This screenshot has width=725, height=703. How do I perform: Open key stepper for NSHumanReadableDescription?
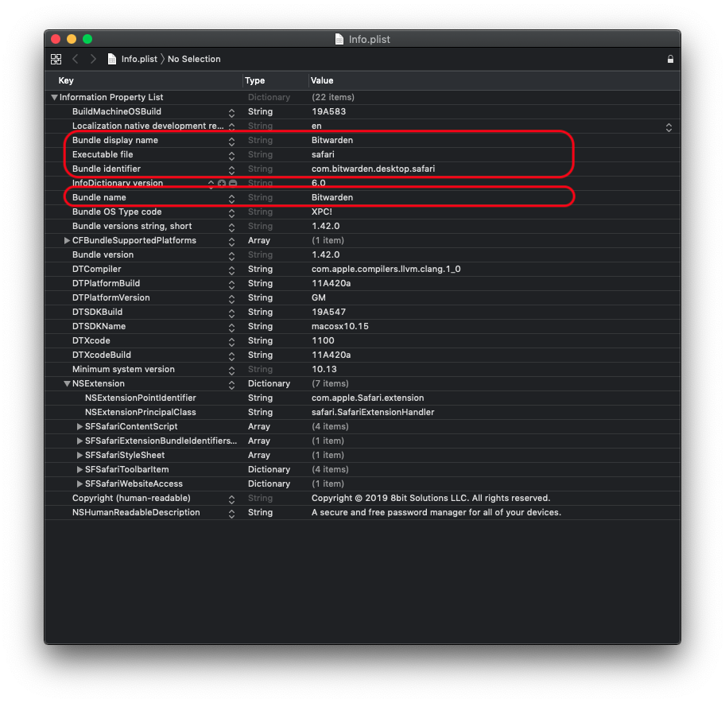pyautogui.click(x=231, y=514)
